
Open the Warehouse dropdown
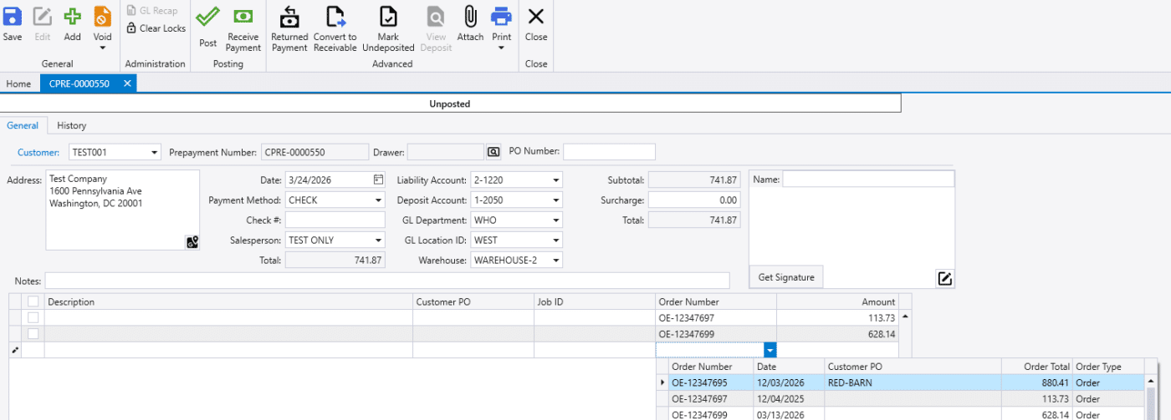(x=555, y=261)
